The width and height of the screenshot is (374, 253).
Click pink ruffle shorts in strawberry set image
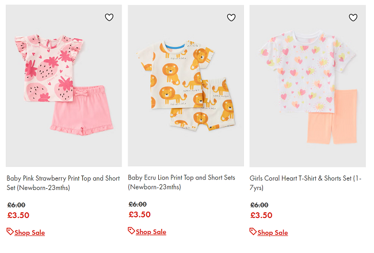(x=82, y=109)
